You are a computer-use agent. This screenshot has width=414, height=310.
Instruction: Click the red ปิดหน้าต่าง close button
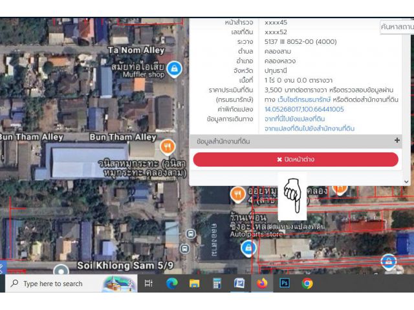pyautogui.click(x=296, y=160)
